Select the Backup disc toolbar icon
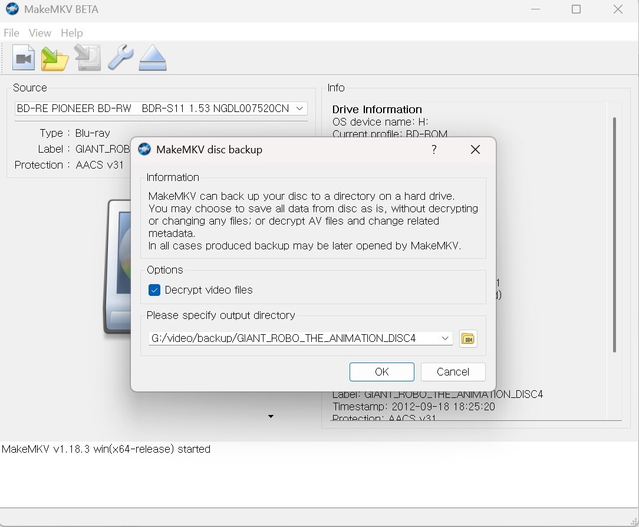 pyautogui.click(x=87, y=57)
